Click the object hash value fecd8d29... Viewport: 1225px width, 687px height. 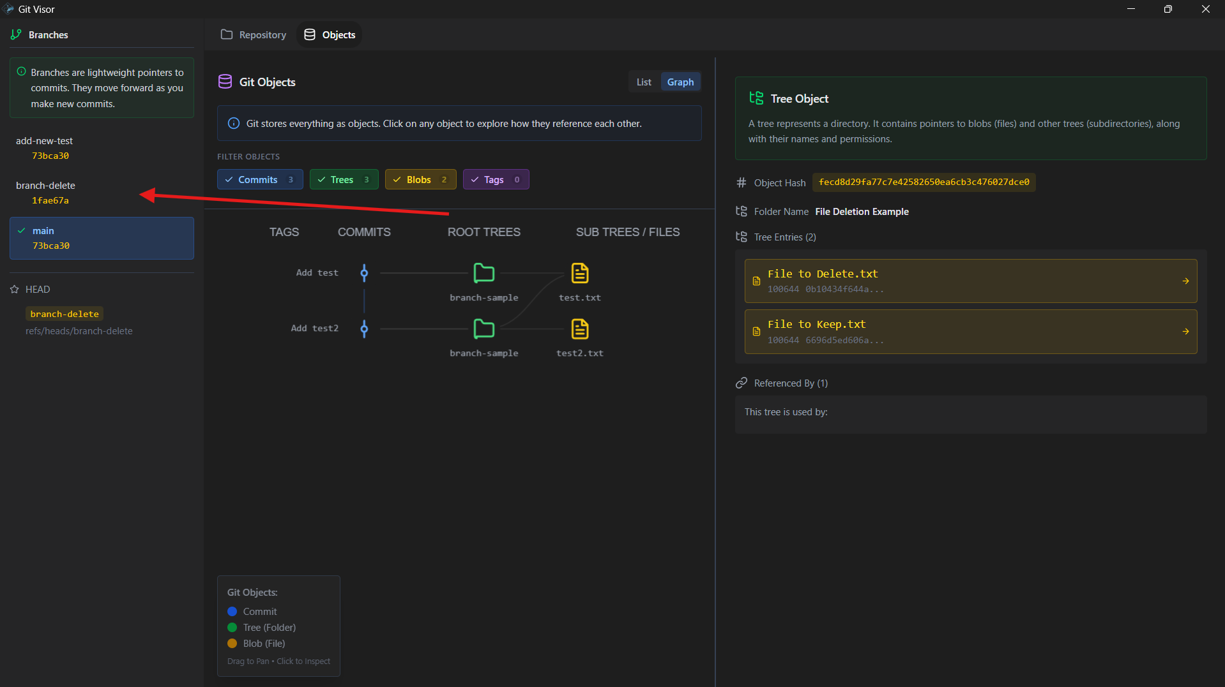(x=924, y=182)
